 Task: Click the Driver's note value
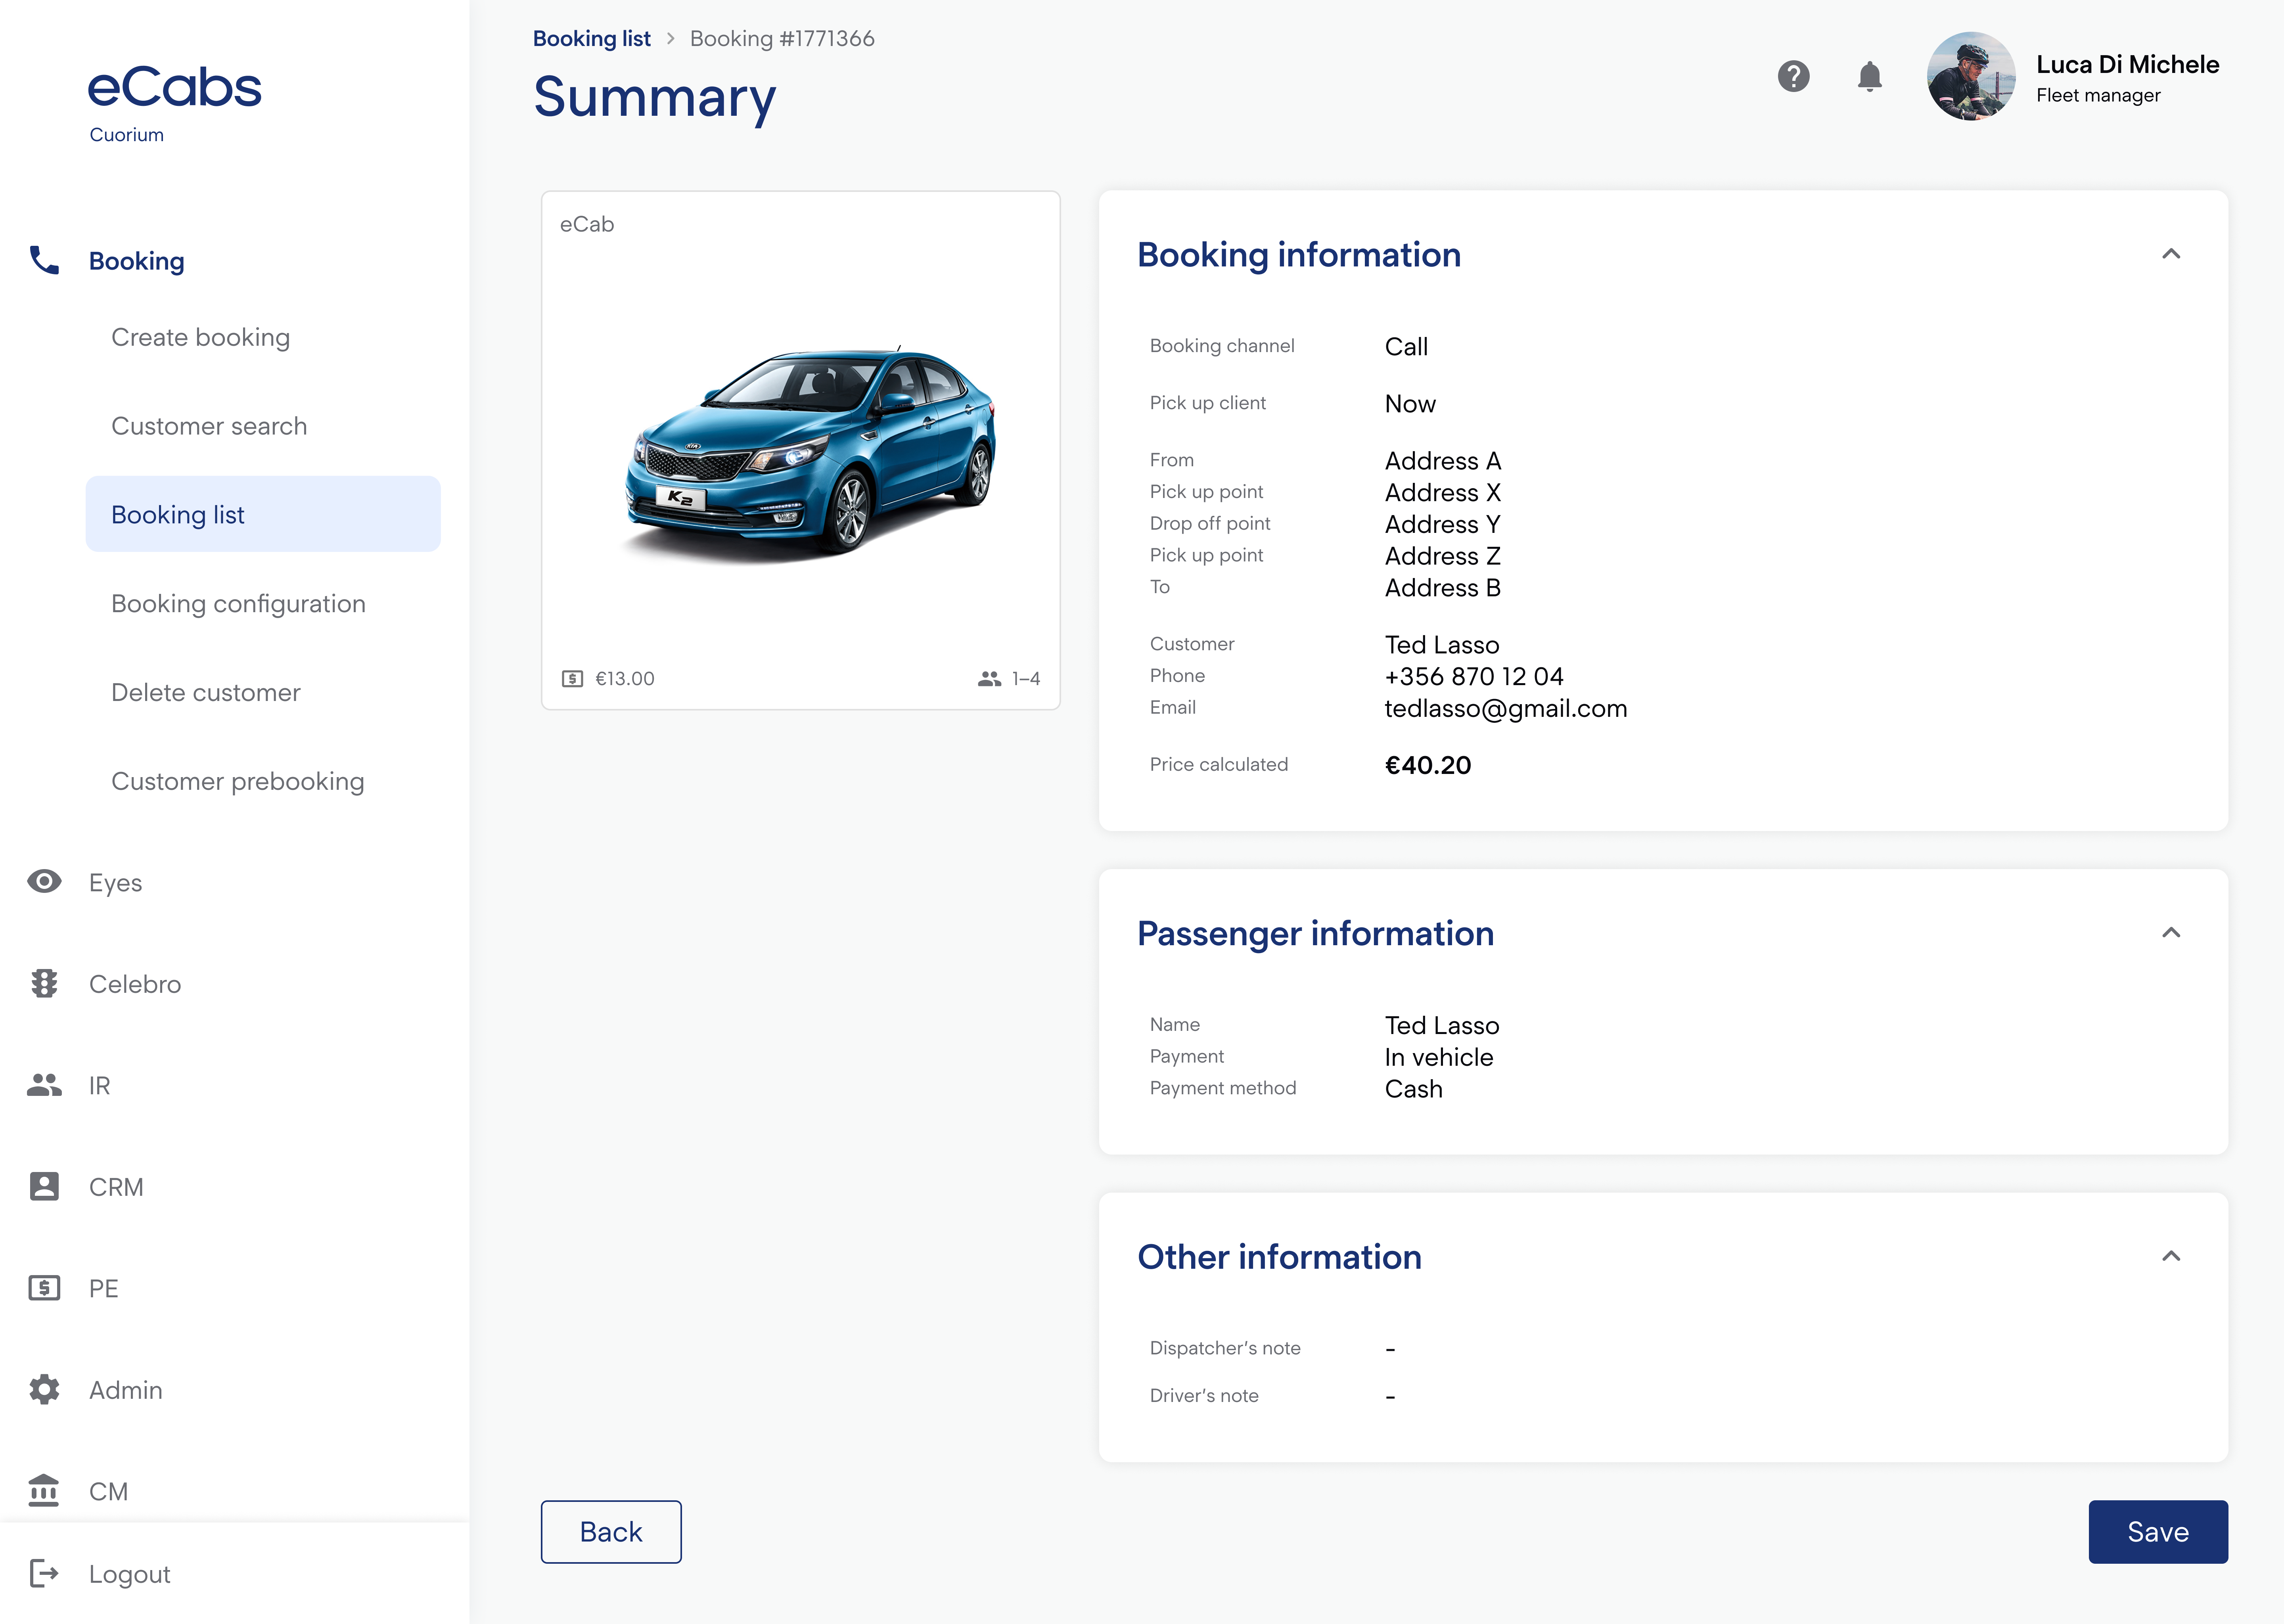pyautogui.click(x=1390, y=1396)
